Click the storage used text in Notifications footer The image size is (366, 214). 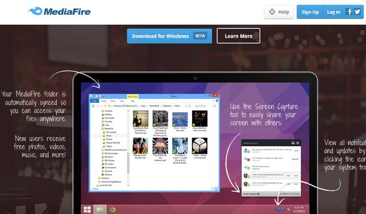point(289,193)
